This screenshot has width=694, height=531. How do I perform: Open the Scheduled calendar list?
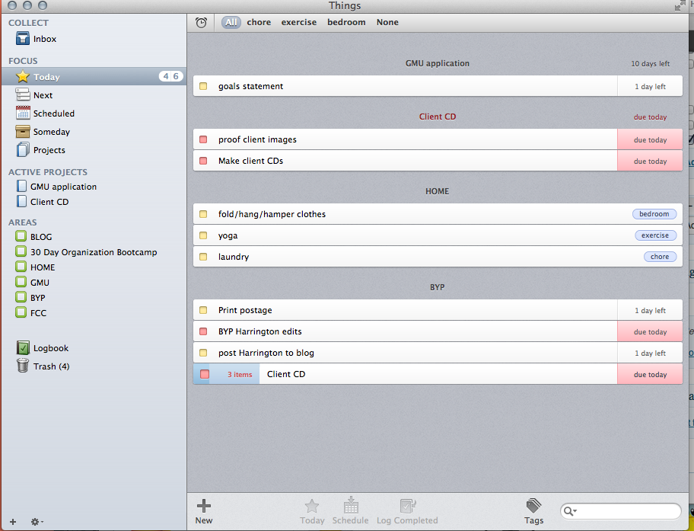click(53, 114)
